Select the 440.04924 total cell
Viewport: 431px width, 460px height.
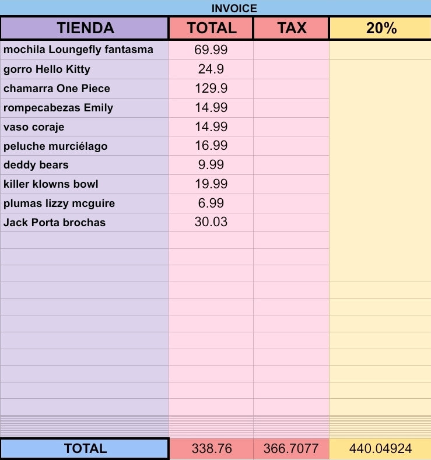tap(380, 448)
